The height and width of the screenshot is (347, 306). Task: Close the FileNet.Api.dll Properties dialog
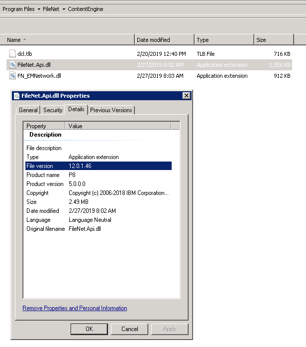(187, 96)
